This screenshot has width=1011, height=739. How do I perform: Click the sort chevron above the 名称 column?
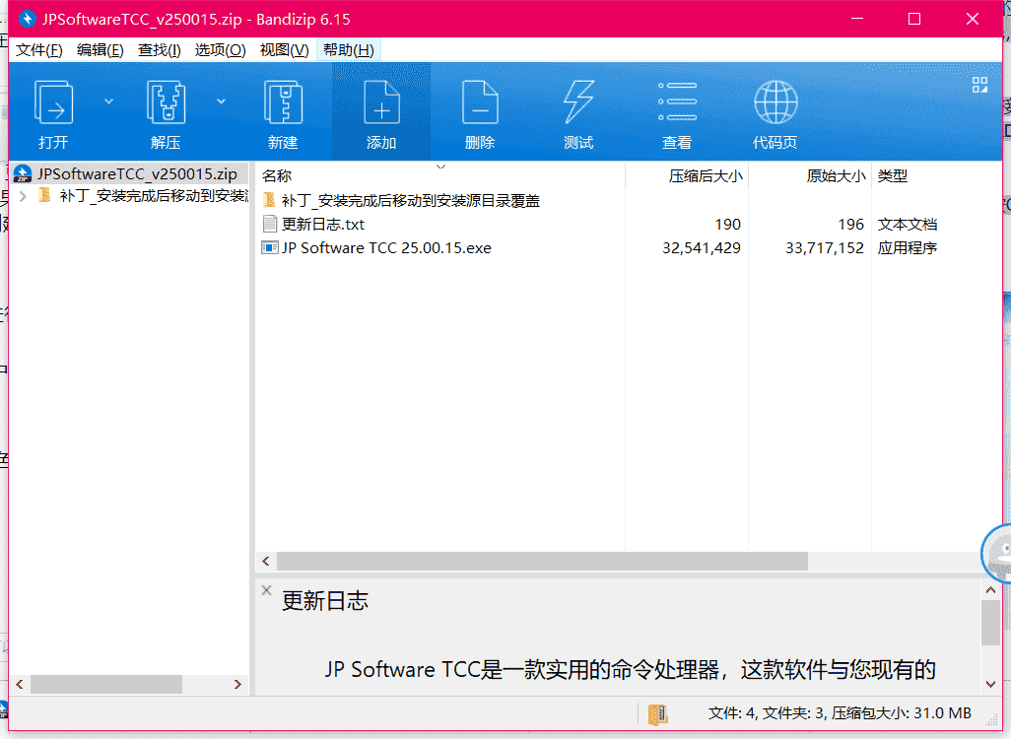tap(441, 168)
